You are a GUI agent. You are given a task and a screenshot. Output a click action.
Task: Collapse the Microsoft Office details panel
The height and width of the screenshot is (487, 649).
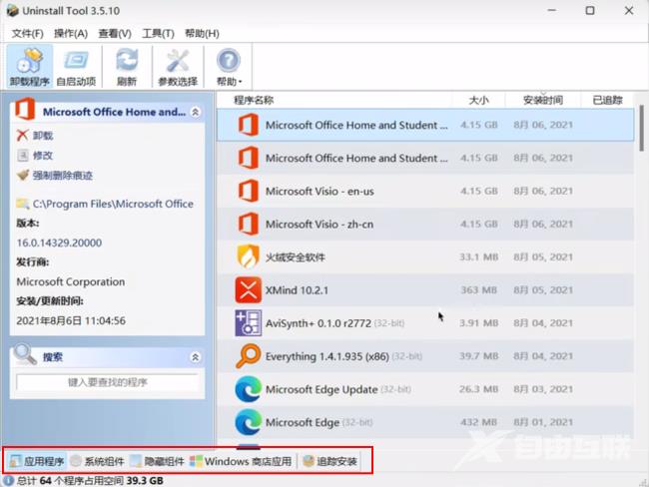click(x=196, y=112)
